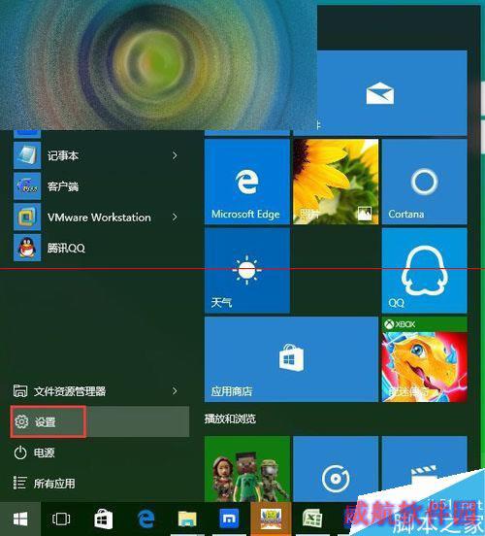Open Task View on the taskbar

[61, 519]
